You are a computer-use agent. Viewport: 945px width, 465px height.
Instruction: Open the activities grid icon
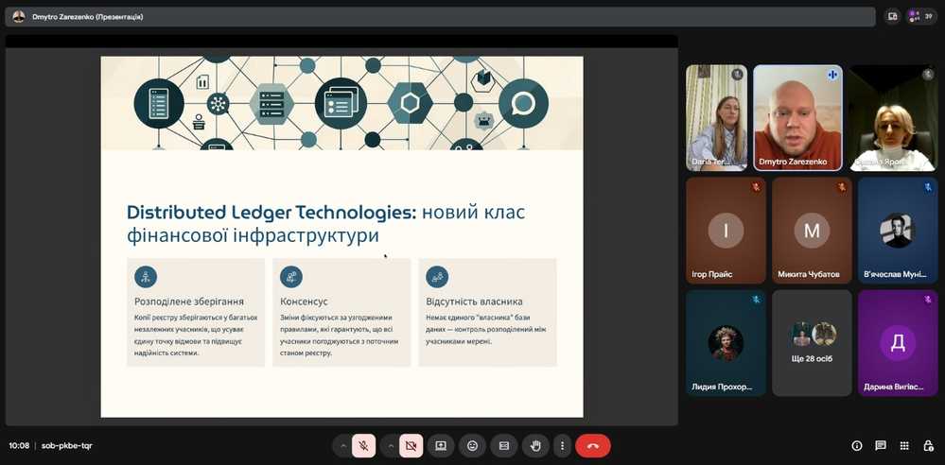pyautogui.click(x=904, y=445)
